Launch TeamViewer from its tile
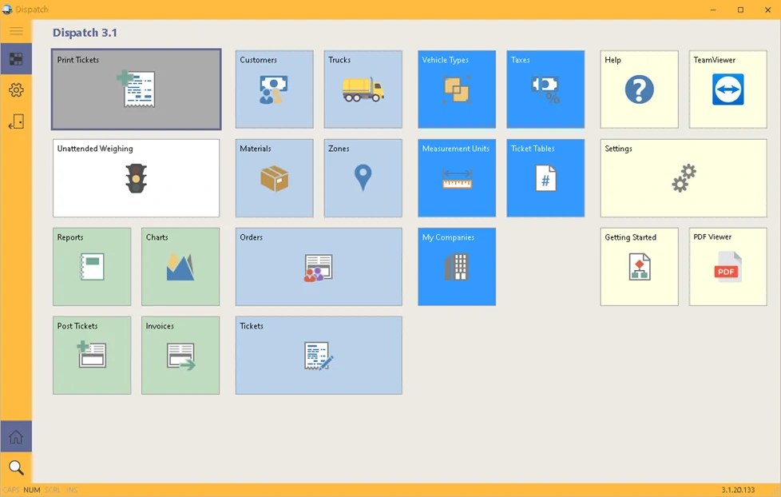This screenshot has height=497, width=781. point(727,89)
